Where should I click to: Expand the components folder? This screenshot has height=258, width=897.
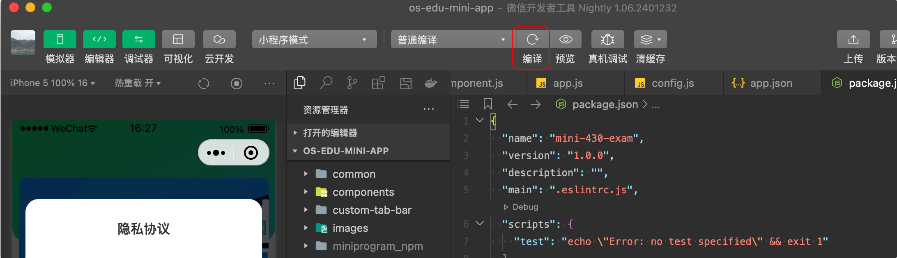(x=368, y=192)
